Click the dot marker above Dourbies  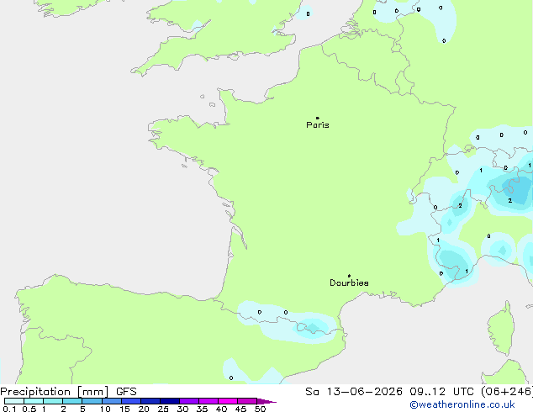click(349, 276)
